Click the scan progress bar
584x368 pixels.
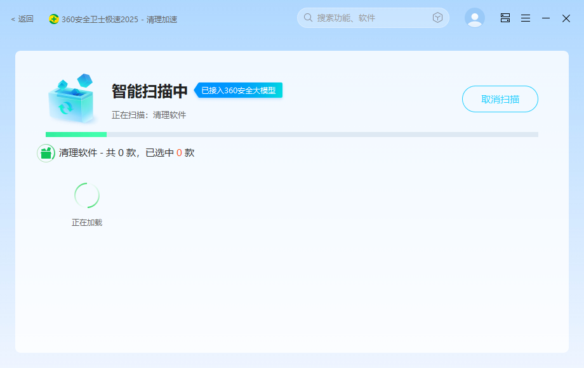(x=291, y=135)
